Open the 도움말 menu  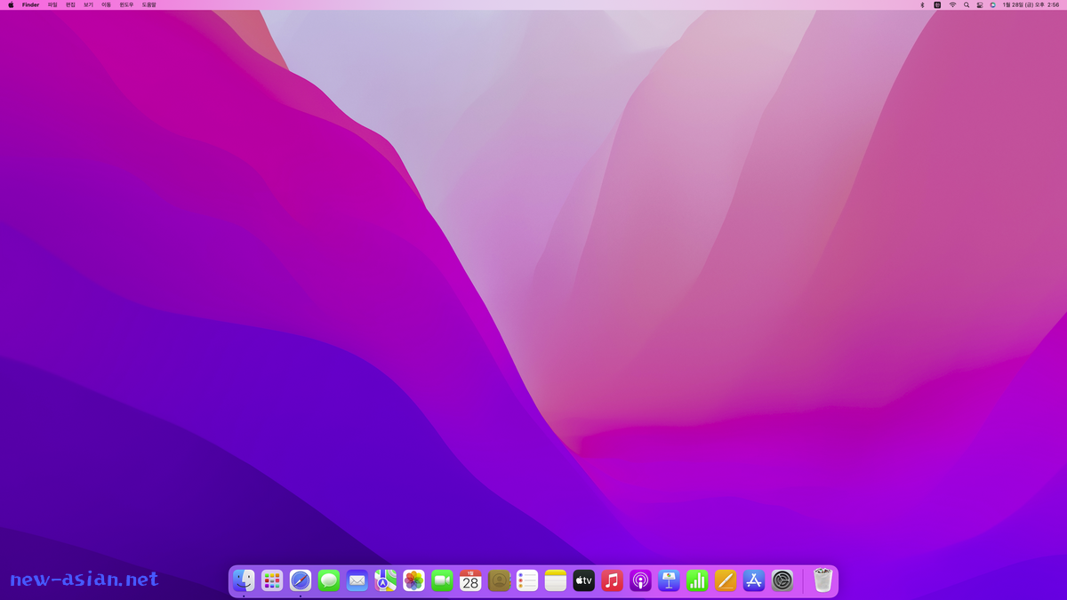148,4
